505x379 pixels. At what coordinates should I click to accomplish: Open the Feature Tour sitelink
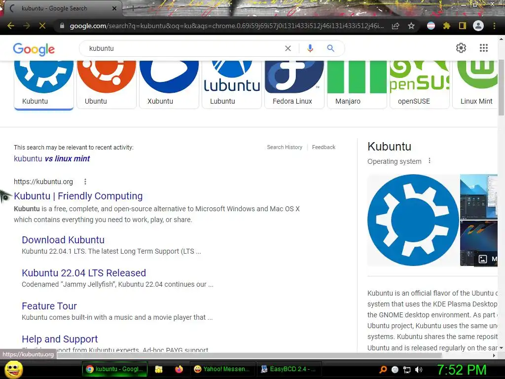pos(49,306)
